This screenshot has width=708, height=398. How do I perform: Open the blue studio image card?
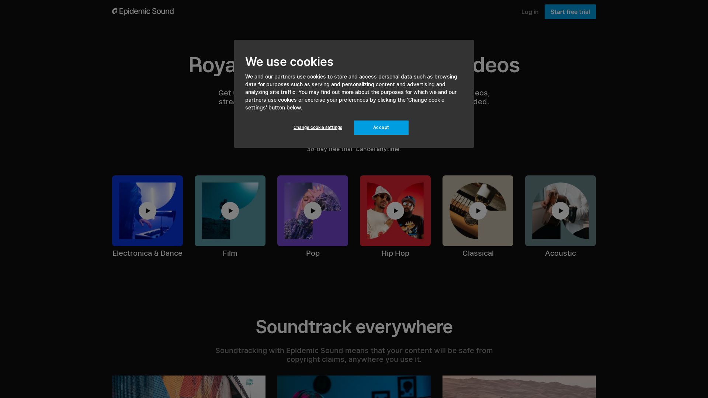[354, 387]
